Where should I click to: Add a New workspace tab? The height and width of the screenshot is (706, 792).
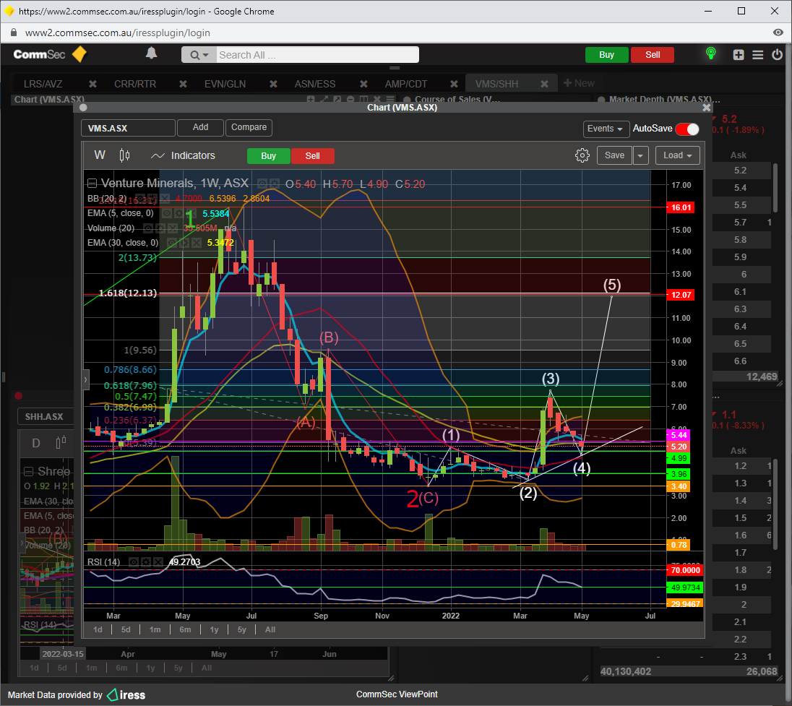click(x=579, y=83)
